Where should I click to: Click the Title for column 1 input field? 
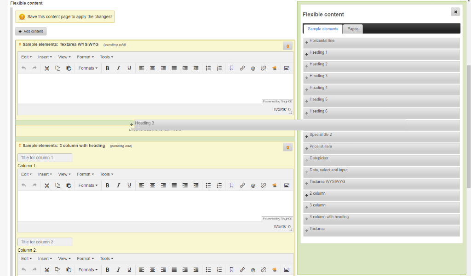pyautogui.click(x=45, y=158)
